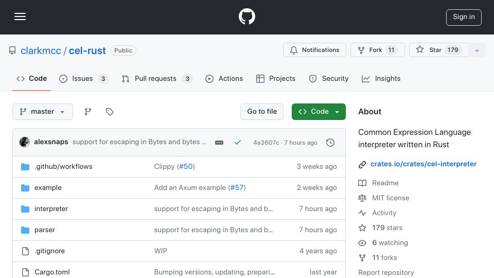The height and width of the screenshot is (278, 494).
Task: Click Add an Axum example commit message
Action: click(190, 187)
